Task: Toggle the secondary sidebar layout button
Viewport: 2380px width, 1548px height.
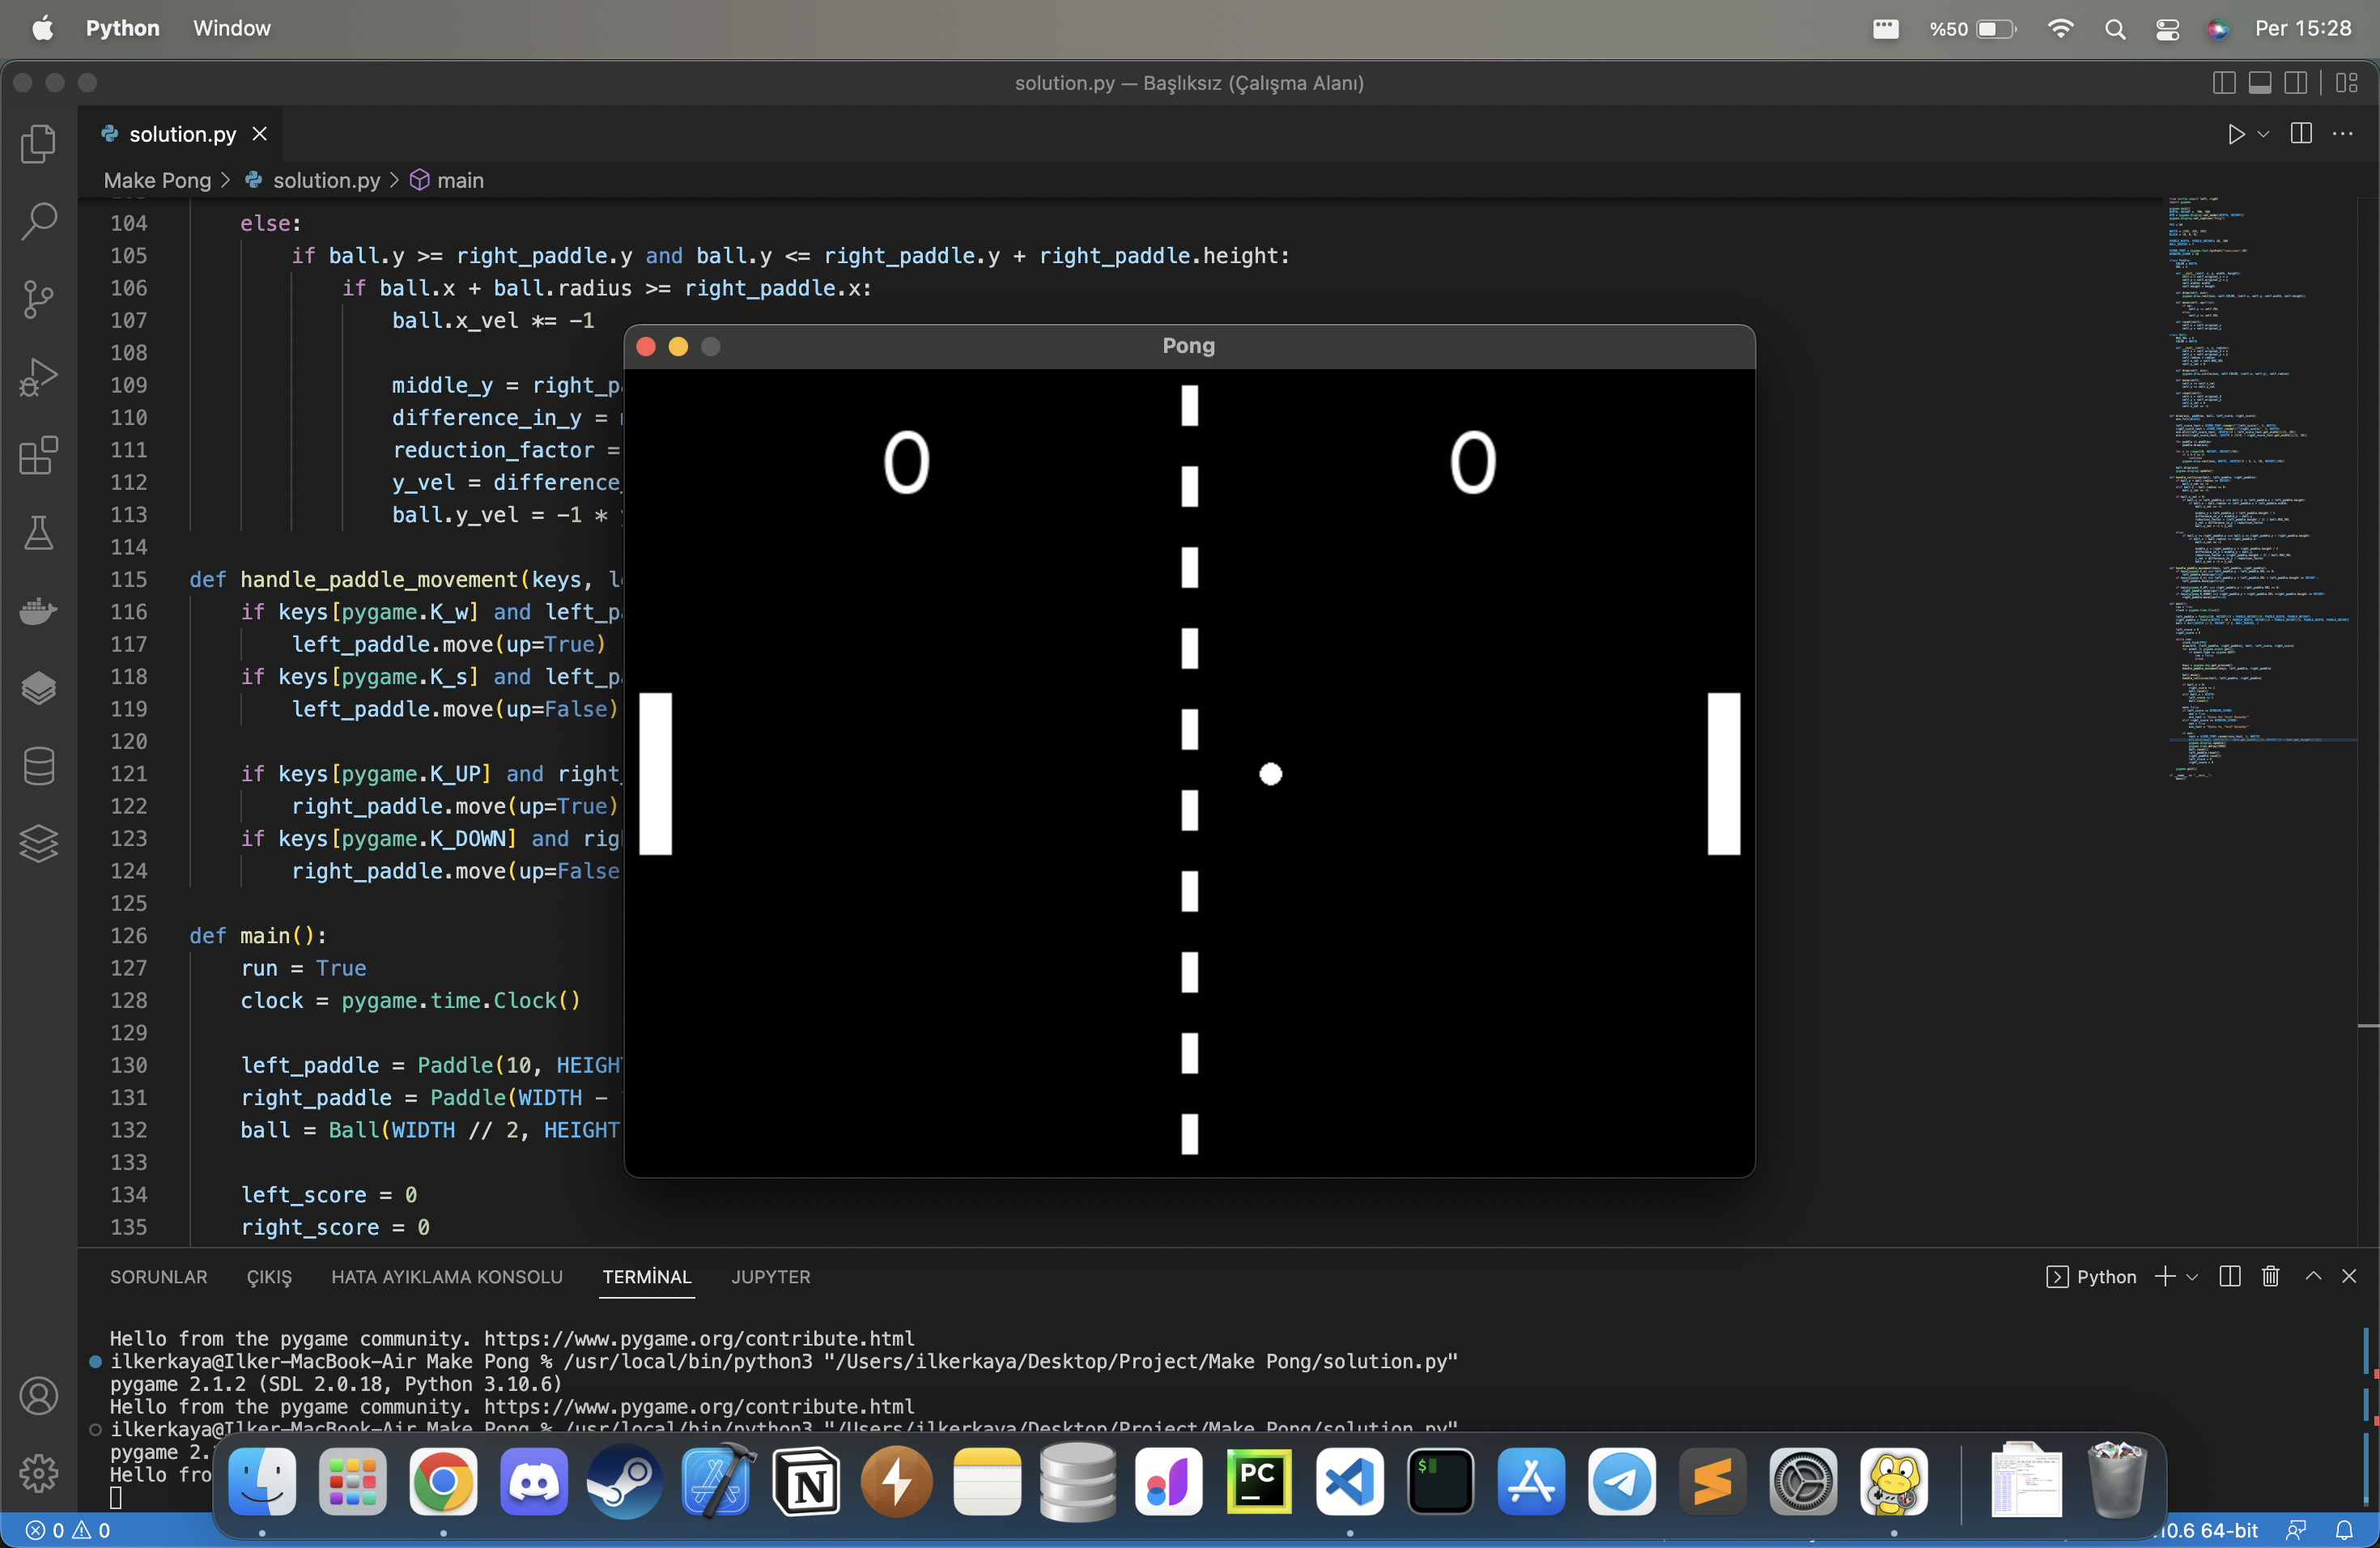Action: click(x=2296, y=83)
